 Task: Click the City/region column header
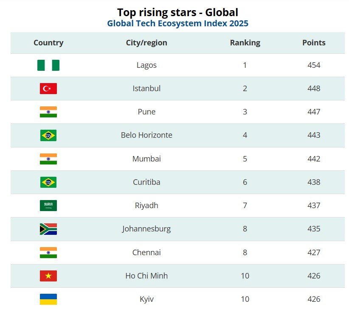tap(146, 43)
